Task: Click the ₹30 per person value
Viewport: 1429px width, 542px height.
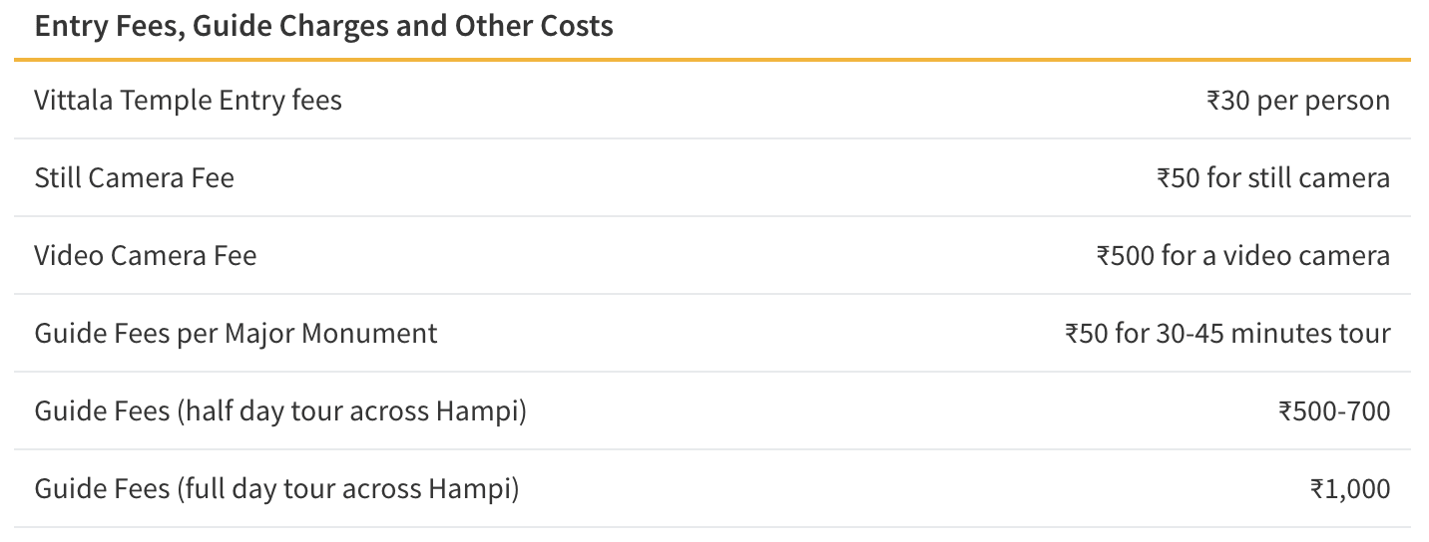Action: click(1297, 100)
